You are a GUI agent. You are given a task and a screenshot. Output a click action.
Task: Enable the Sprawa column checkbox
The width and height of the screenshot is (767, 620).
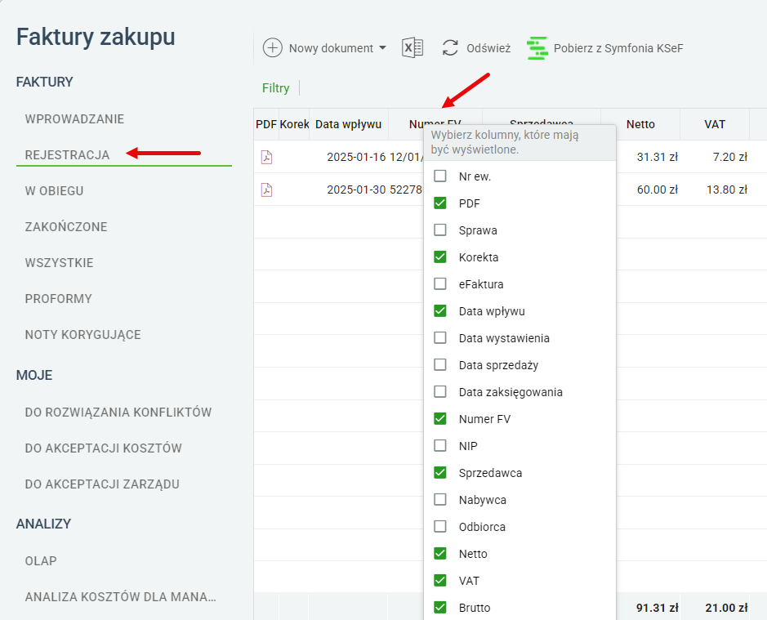pos(440,230)
